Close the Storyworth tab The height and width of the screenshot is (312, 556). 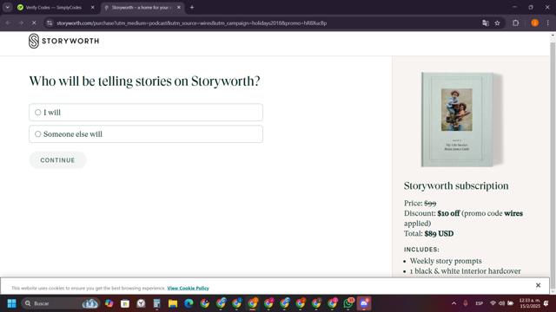(x=179, y=8)
